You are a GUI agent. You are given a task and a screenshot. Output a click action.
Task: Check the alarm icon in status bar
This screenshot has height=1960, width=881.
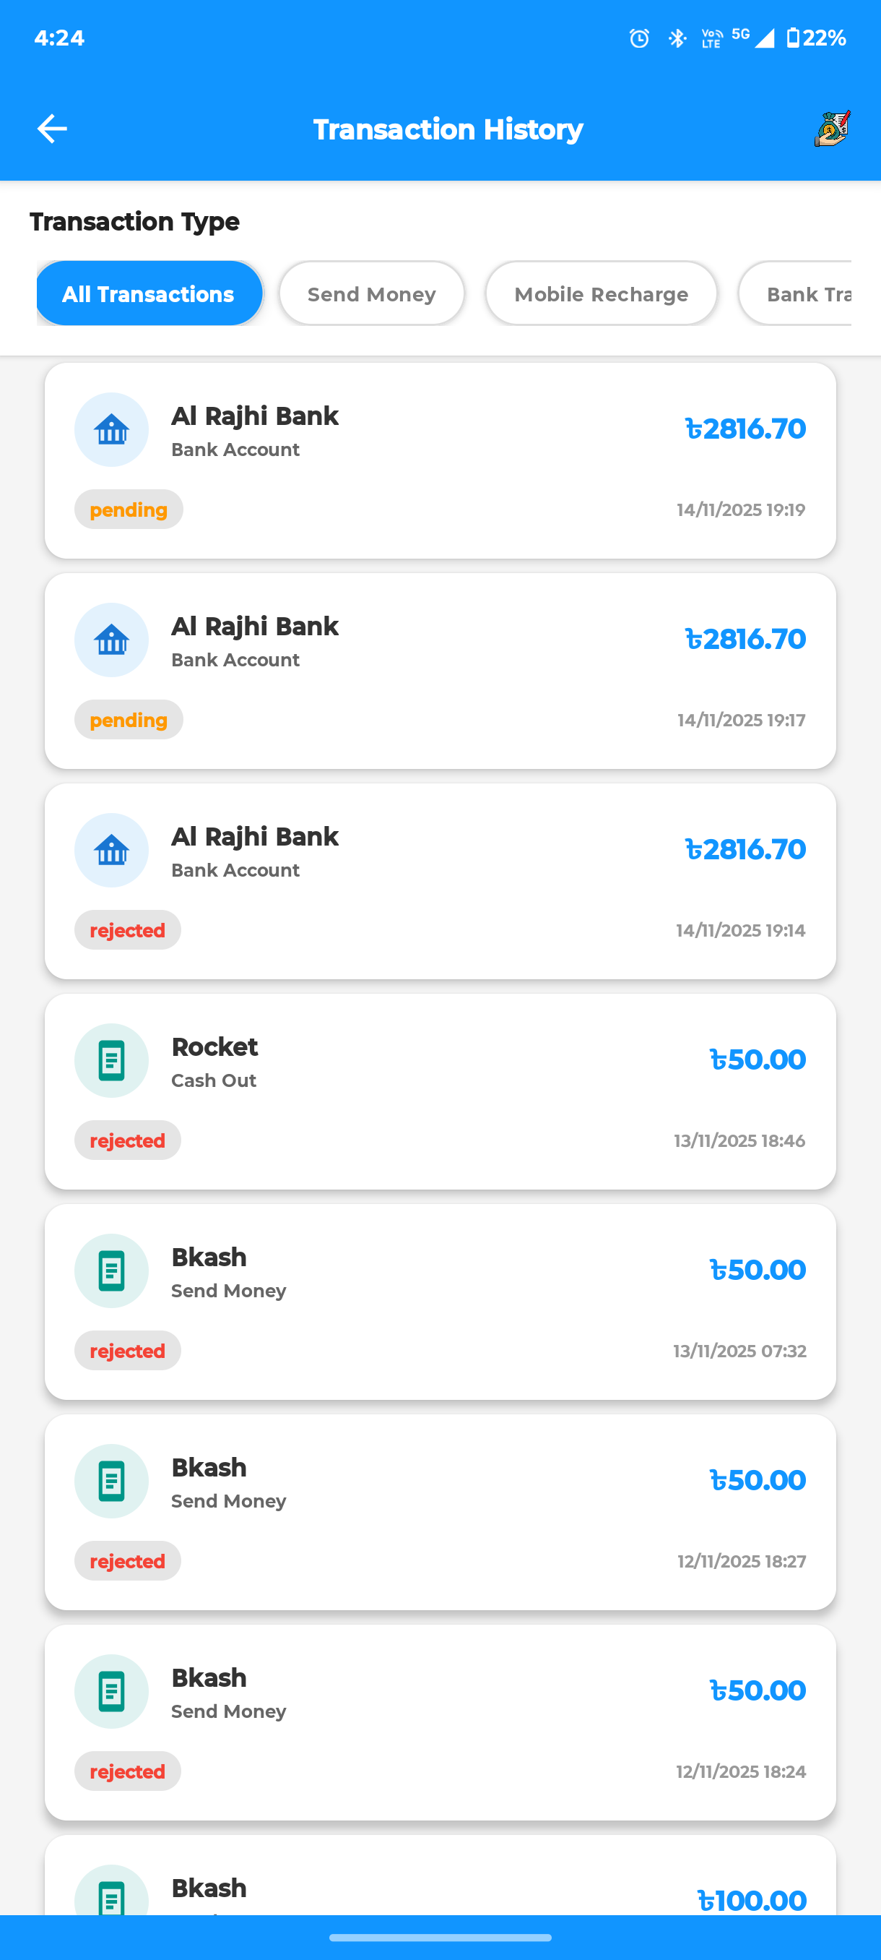(639, 38)
